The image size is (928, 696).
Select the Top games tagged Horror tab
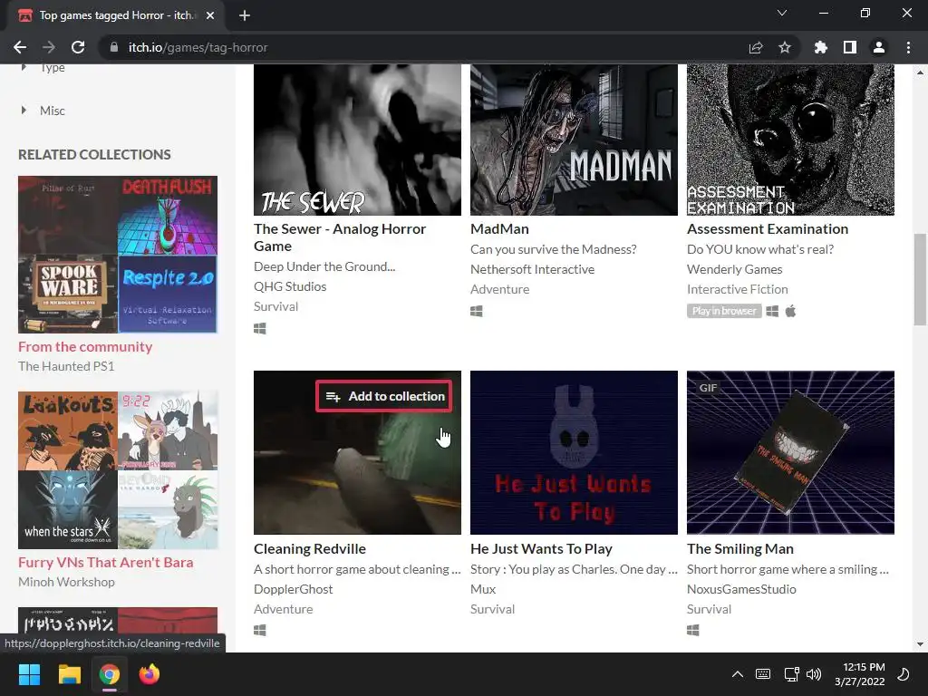(116, 15)
